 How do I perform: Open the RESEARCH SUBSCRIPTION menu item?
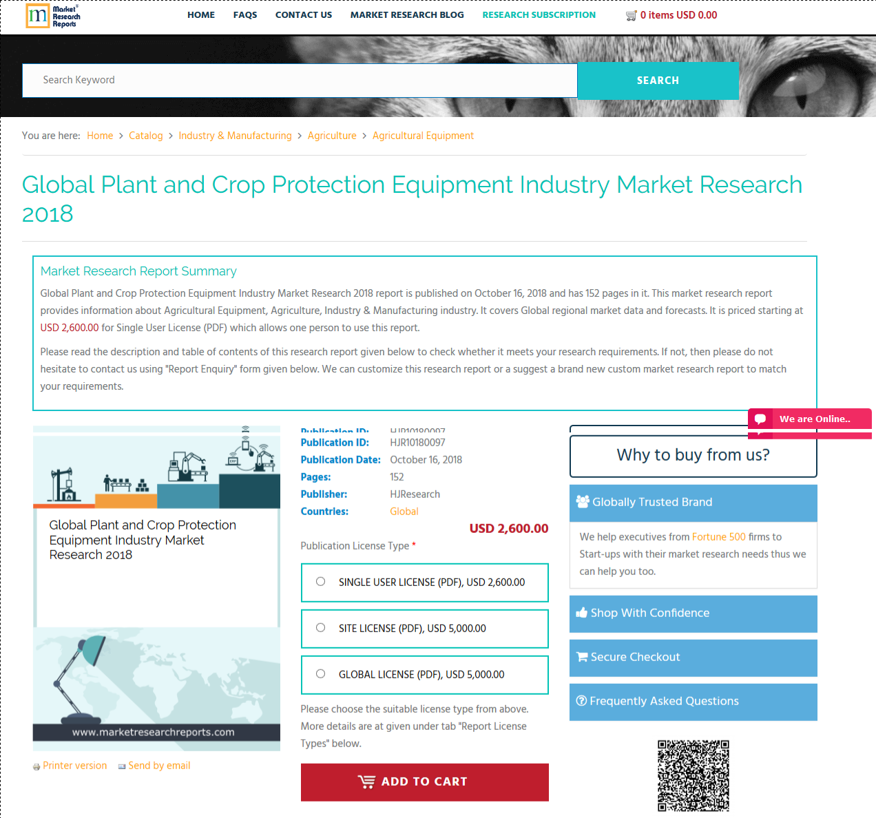pos(539,14)
